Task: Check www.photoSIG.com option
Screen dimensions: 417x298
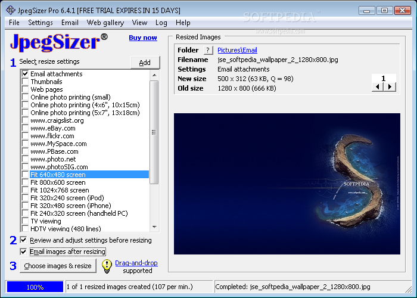Action: click(25, 166)
